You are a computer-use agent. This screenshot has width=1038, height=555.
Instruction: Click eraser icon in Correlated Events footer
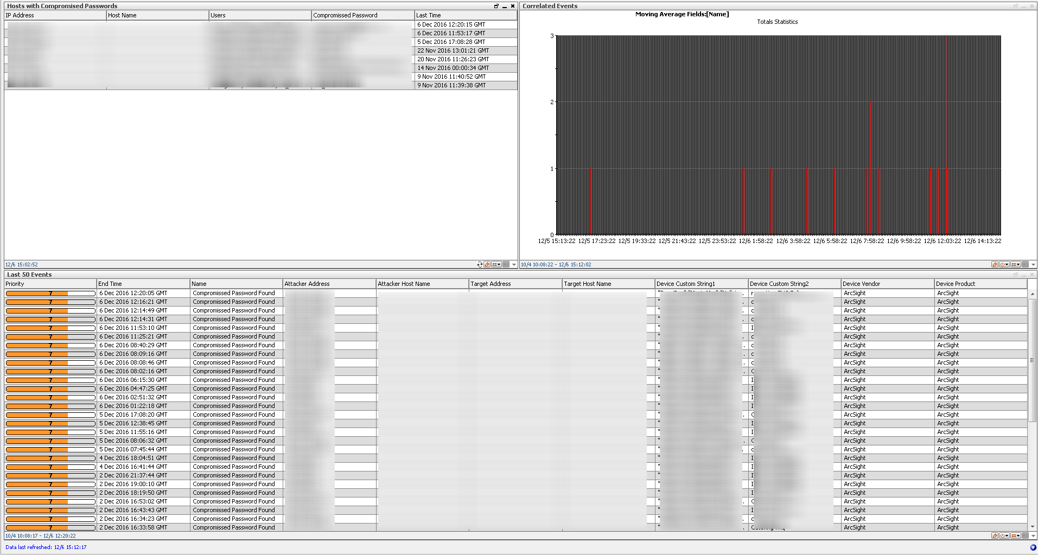[x=995, y=265]
